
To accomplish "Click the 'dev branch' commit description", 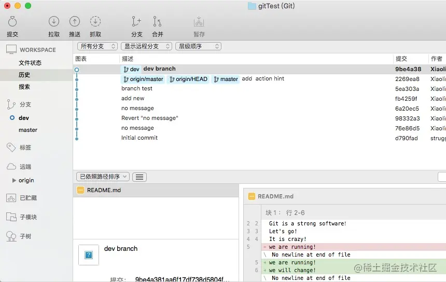I will (x=159, y=69).
